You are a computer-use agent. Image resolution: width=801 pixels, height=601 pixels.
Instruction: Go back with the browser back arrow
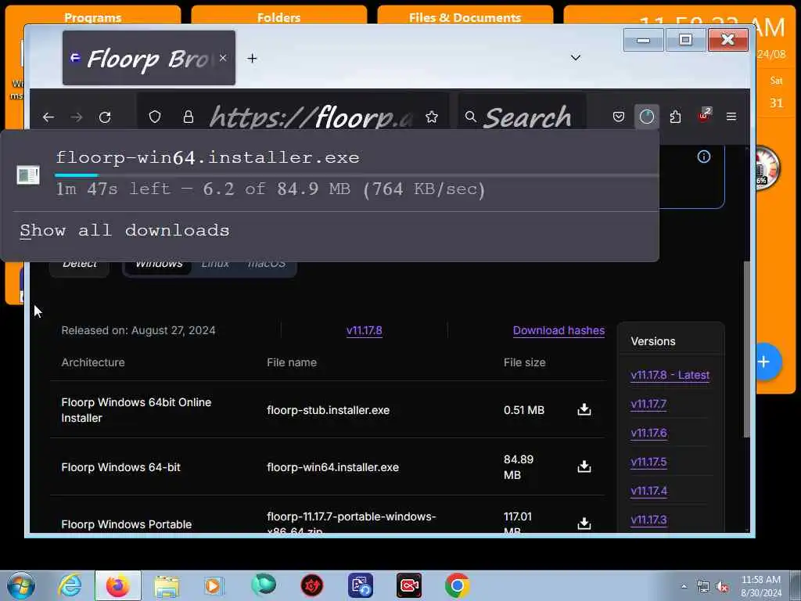pyautogui.click(x=48, y=117)
